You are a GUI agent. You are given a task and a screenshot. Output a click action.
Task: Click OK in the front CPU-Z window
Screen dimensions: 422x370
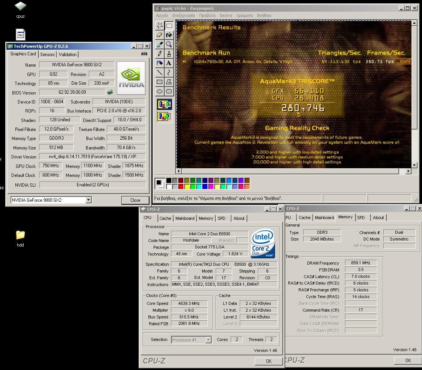(x=269, y=361)
